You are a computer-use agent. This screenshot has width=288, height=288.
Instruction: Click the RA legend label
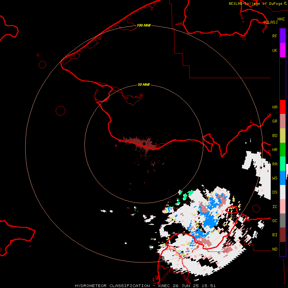click(x=275, y=164)
